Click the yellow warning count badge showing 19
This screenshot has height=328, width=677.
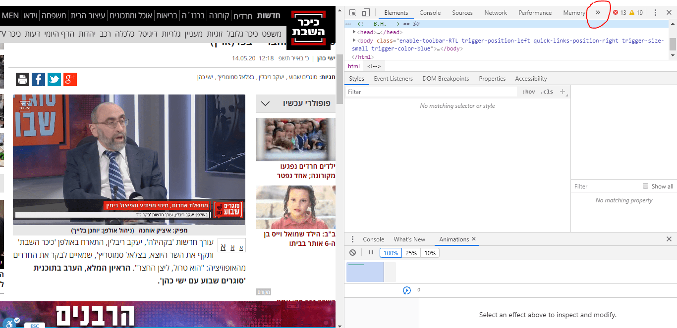tap(636, 13)
